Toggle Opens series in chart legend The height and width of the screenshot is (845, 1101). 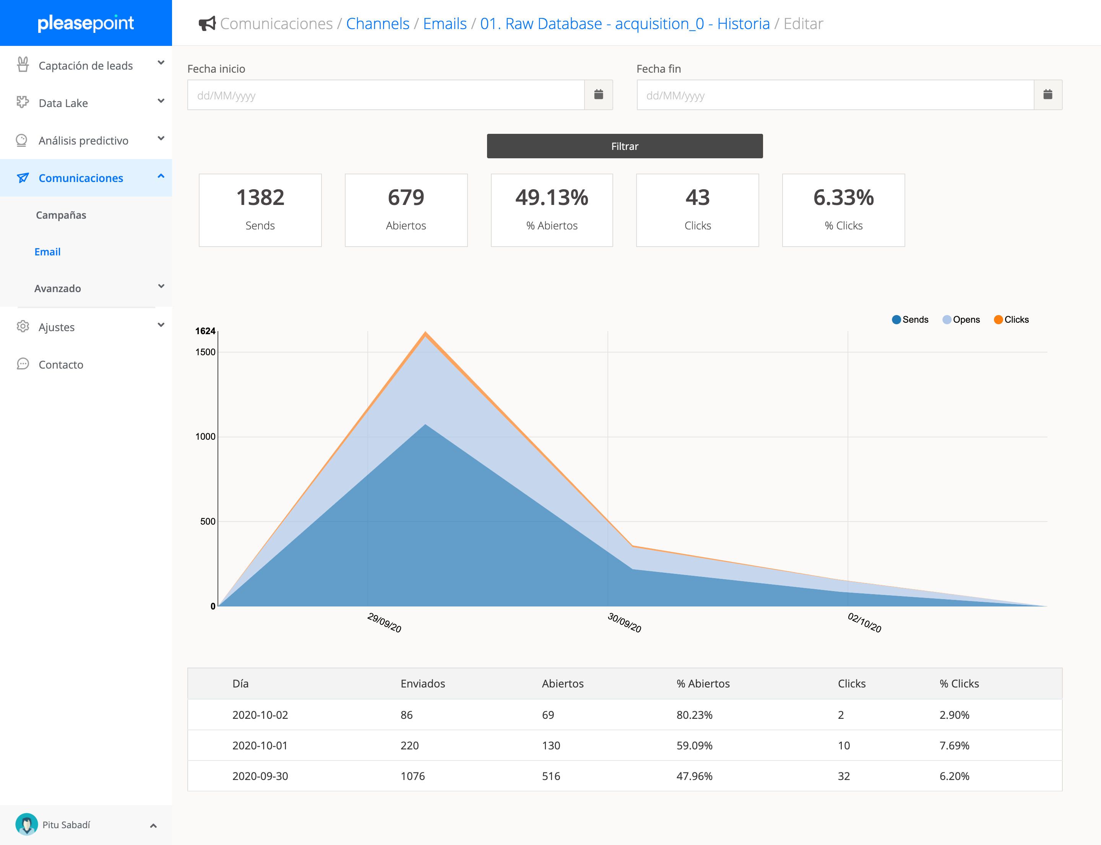coord(961,320)
